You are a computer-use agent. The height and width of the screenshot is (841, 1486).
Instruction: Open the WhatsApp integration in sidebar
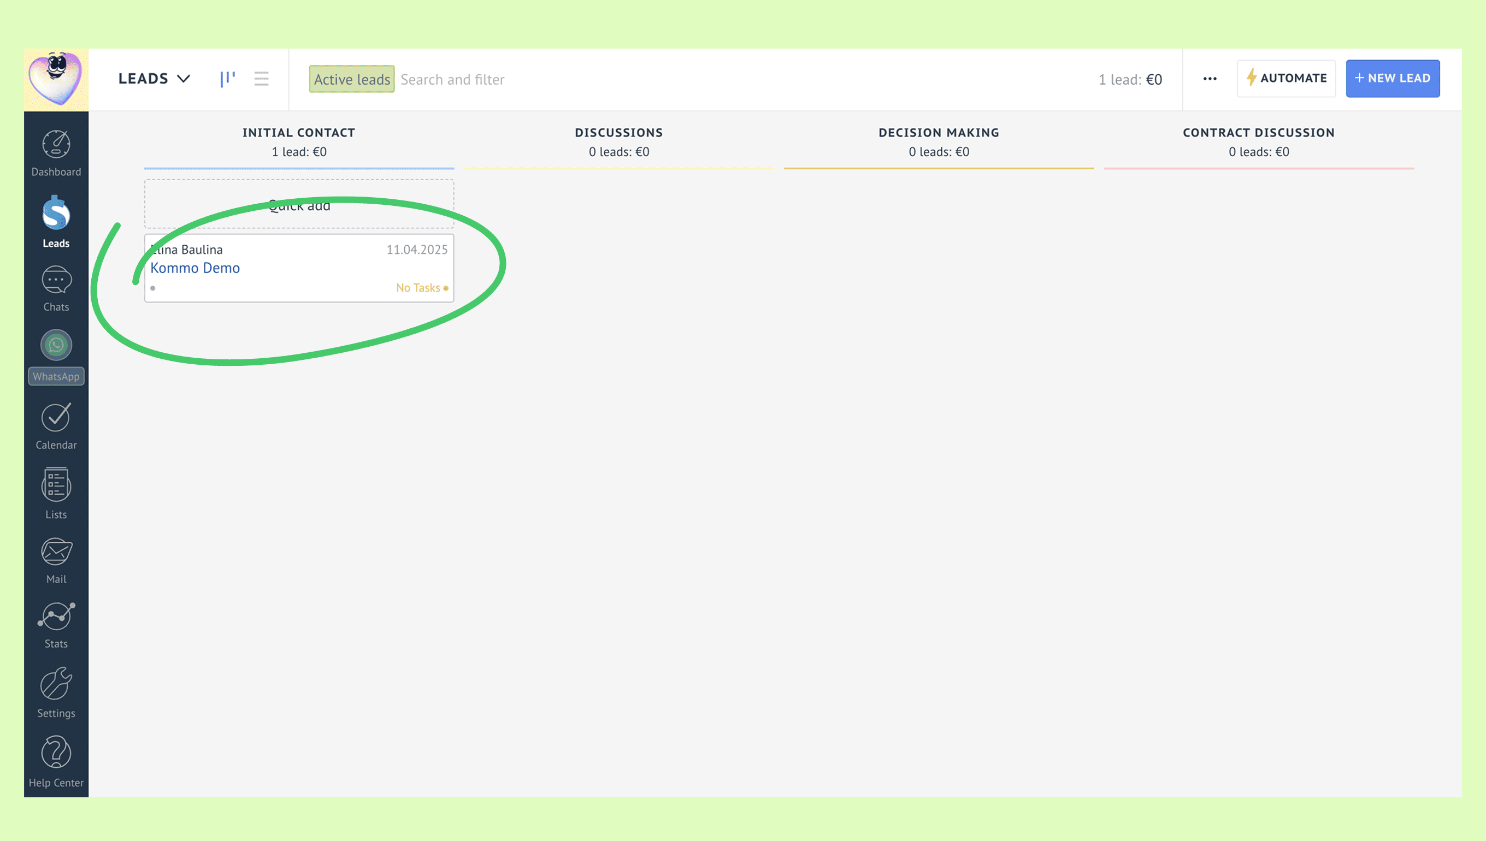(56, 357)
